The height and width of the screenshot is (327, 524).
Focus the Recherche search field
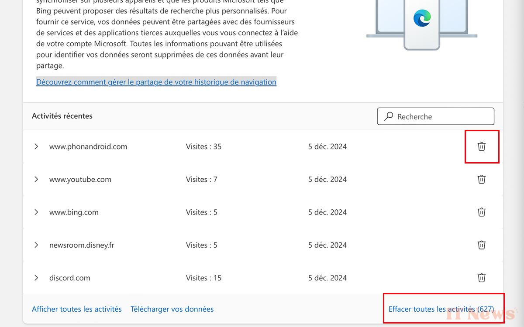[441, 116]
